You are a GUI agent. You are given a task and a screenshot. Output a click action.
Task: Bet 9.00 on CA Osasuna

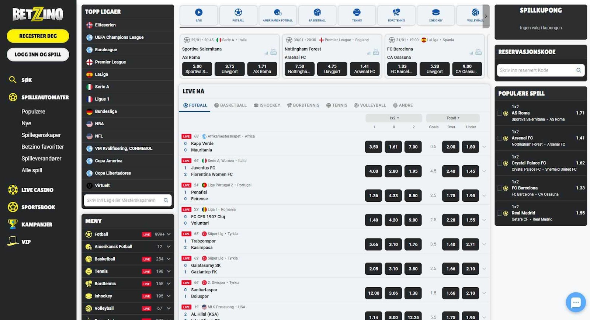[x=467, y=69]
